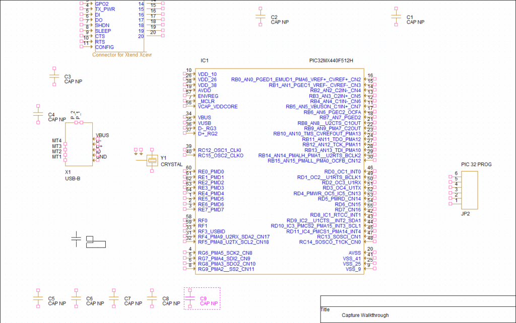516x323 pixels.
Task: Select the PIC32MX440F512H part value text
Action: click(x=331, y=61)
